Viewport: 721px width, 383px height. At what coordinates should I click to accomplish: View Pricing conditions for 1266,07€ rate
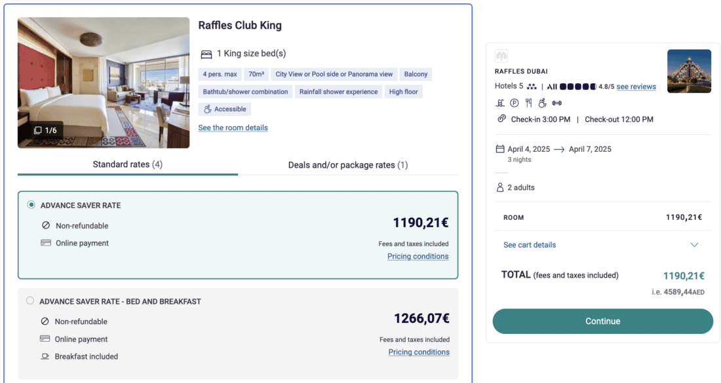(x=419, y=352)
